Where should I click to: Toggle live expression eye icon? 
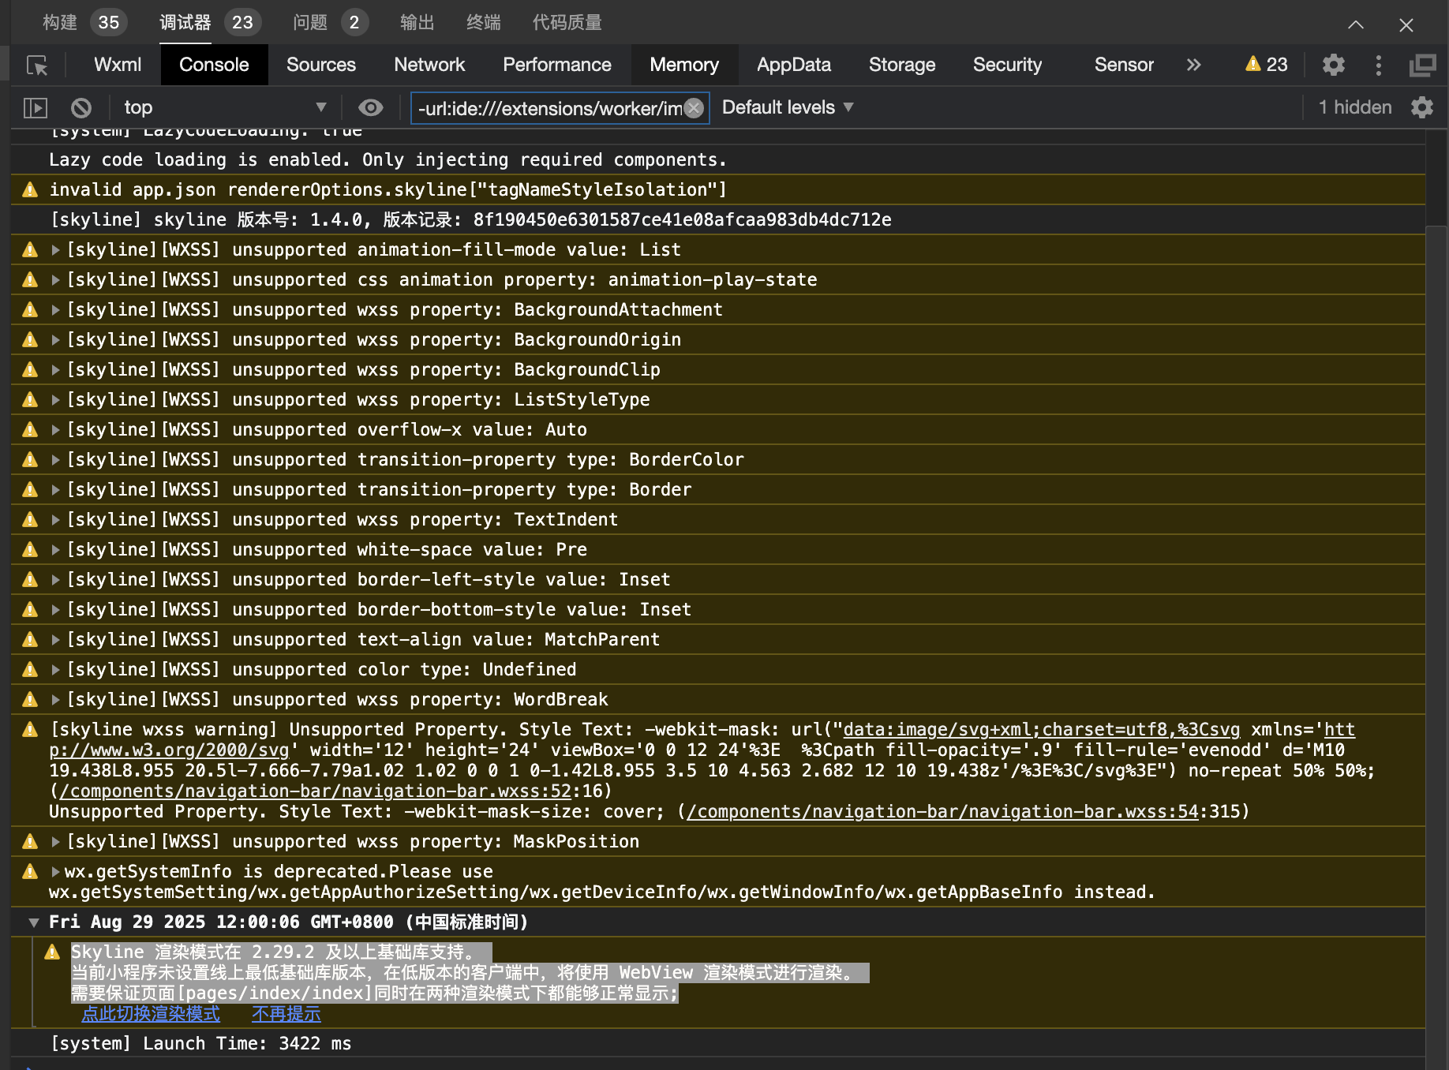(x=370, y=107)
